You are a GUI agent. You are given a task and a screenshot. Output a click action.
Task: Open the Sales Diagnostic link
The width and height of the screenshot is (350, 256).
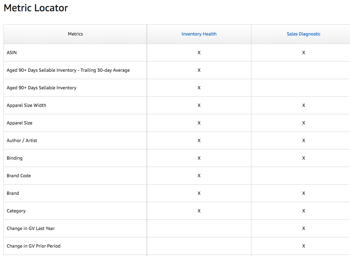(304, 34)
